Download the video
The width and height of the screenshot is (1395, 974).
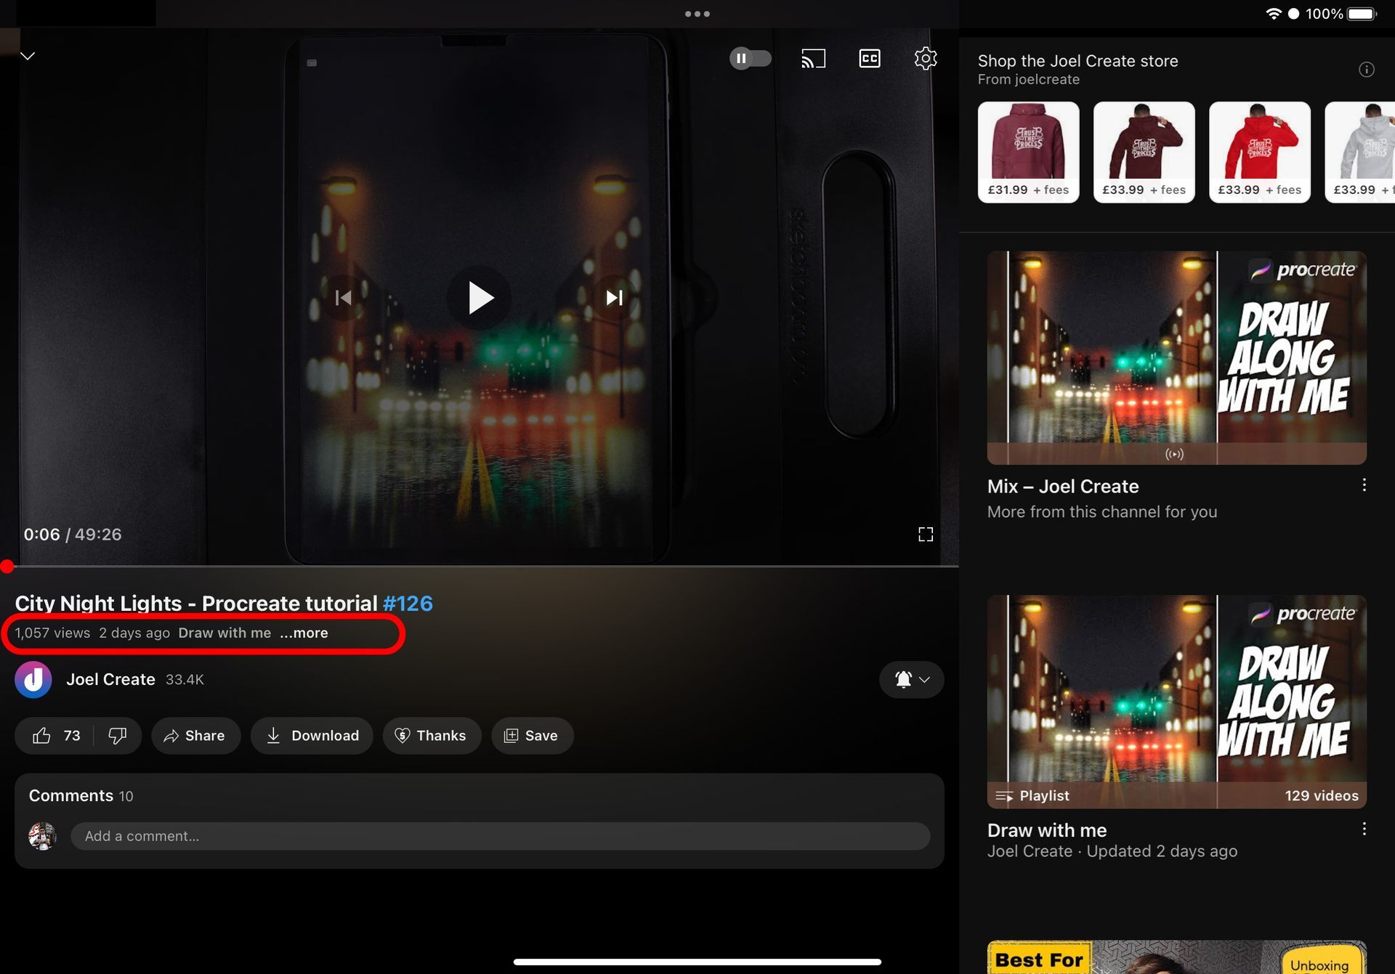pyautogui.click(x=312, y=736)
